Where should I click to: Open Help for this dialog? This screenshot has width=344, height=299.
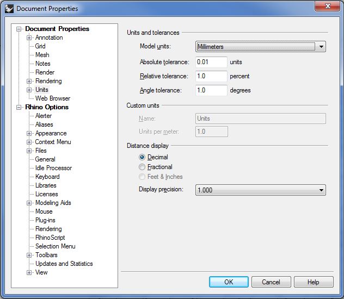coord(314,282)
